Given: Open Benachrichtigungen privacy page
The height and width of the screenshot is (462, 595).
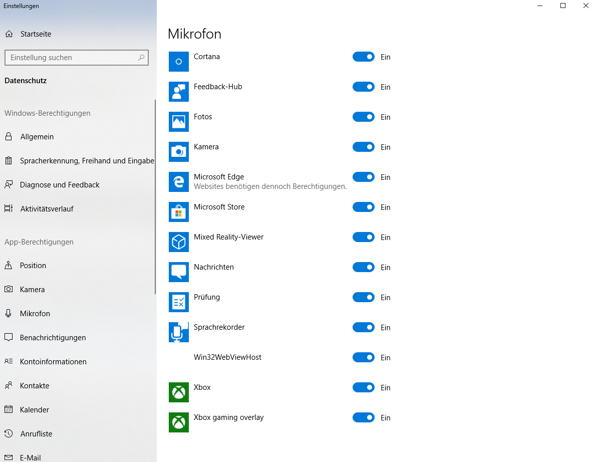Looking at the screenshot, I should [x=78, y=337].
